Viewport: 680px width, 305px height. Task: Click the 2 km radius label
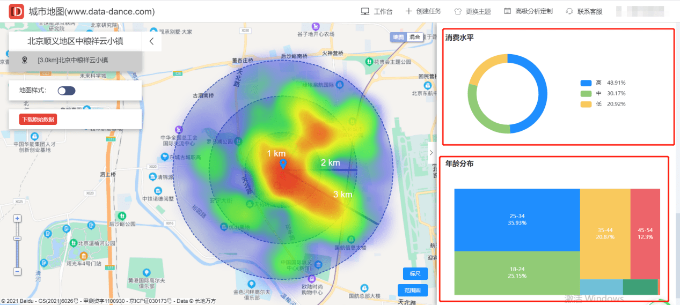click(x=331, y=163)
